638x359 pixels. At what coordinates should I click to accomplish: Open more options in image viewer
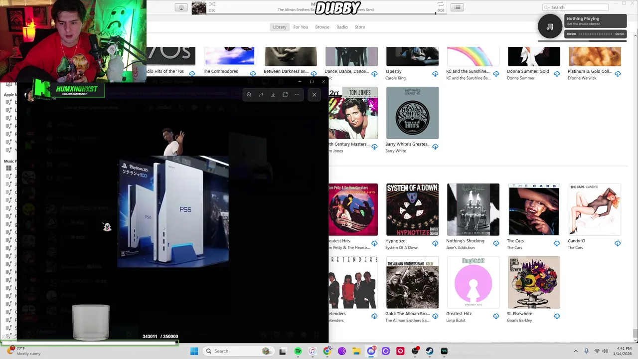(297, 95)
